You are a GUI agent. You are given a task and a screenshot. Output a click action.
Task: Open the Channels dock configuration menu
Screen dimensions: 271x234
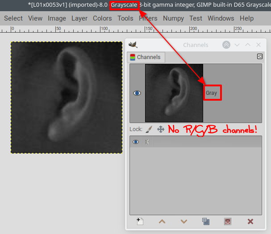259,56
